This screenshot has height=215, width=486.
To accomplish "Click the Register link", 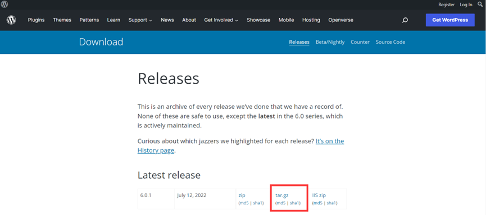I will coord(447,4).
